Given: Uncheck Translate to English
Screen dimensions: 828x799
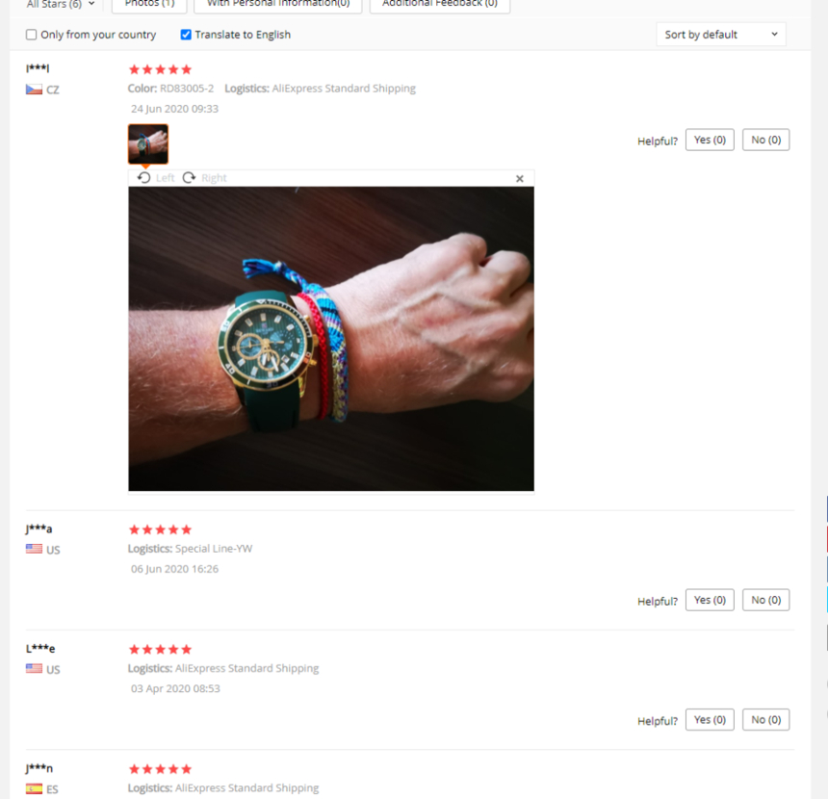Looking at the screenshot, I should coord(186,35).
